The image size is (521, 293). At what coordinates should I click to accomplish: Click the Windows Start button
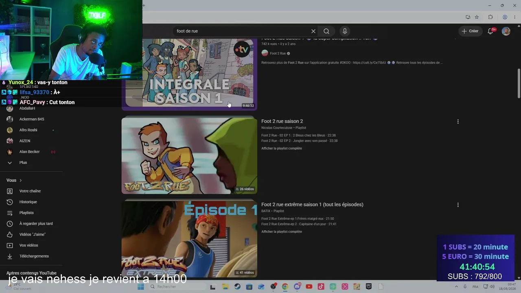[x=140, y=287]
